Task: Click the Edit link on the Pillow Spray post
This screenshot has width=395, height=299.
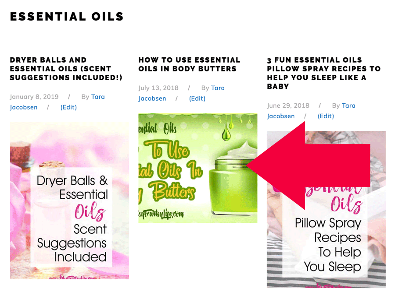Action: pyautogui.click(x=326, y=116)
